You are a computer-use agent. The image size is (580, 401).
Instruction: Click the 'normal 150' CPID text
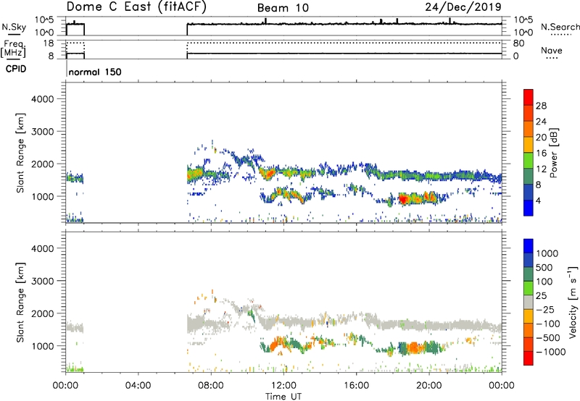95,72
